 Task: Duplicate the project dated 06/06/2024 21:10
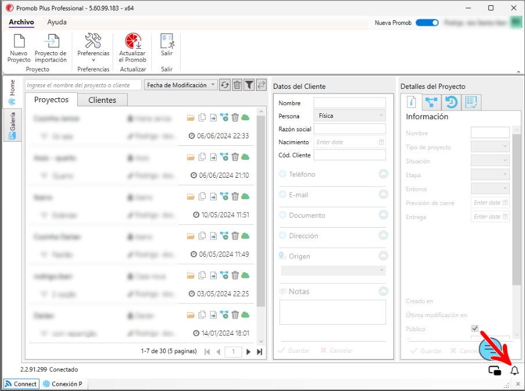(202, 157)
